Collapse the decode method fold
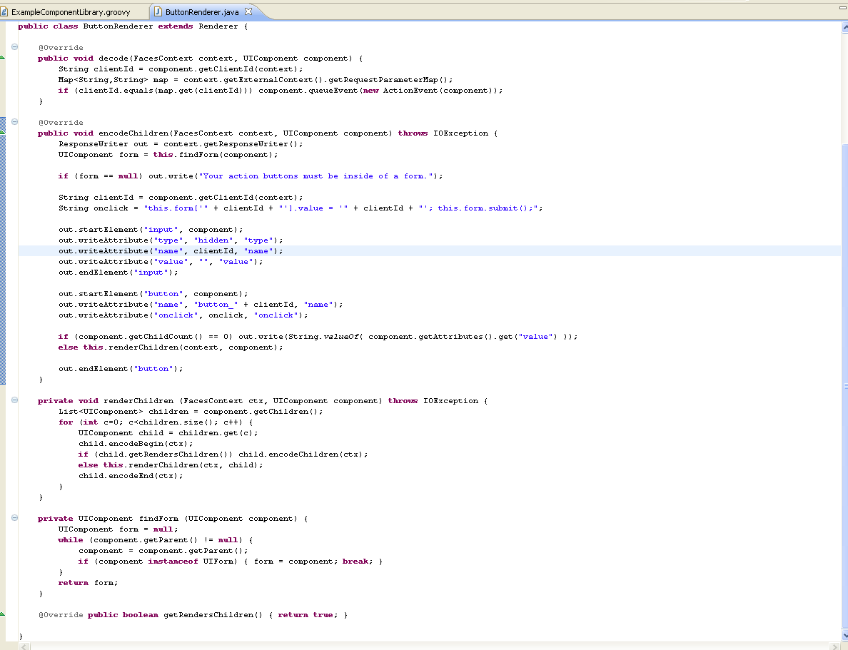The width and height of the screenshot is (848, 650). tap(14, 47)
